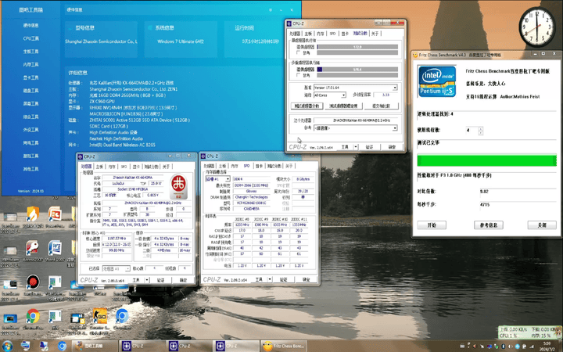Increase thread count with Fritz stepper arrow

pyautogui.click(x=481, y=128)
